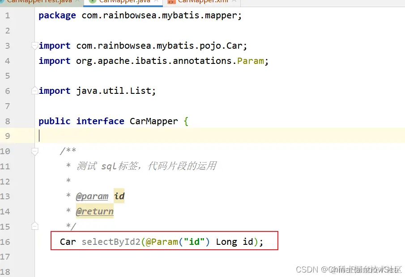The height and width of the screenshot is (277, 405).
Task: Switch to the CarMapperTest.java tab
Action: point(40,2)
